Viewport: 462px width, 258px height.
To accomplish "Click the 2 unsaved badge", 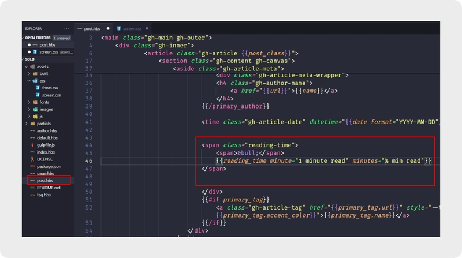I will (x=62, y=38).
